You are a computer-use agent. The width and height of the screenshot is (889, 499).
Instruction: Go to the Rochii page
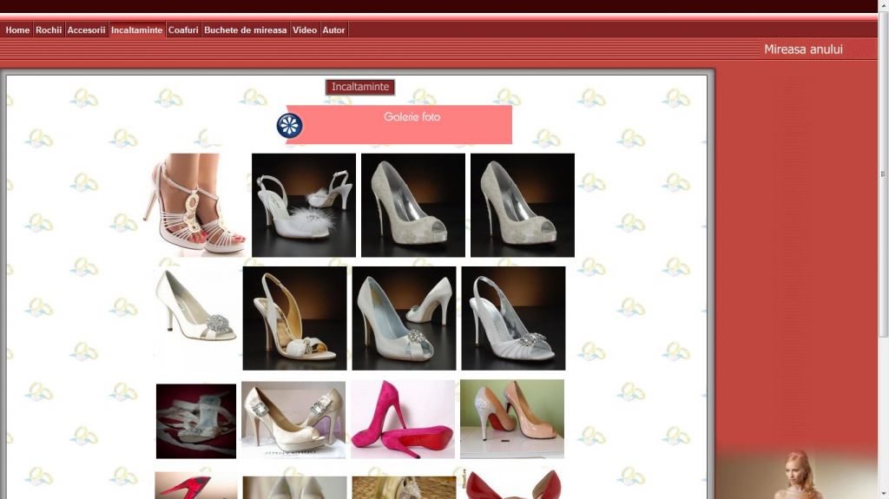(x=49, y=30)
